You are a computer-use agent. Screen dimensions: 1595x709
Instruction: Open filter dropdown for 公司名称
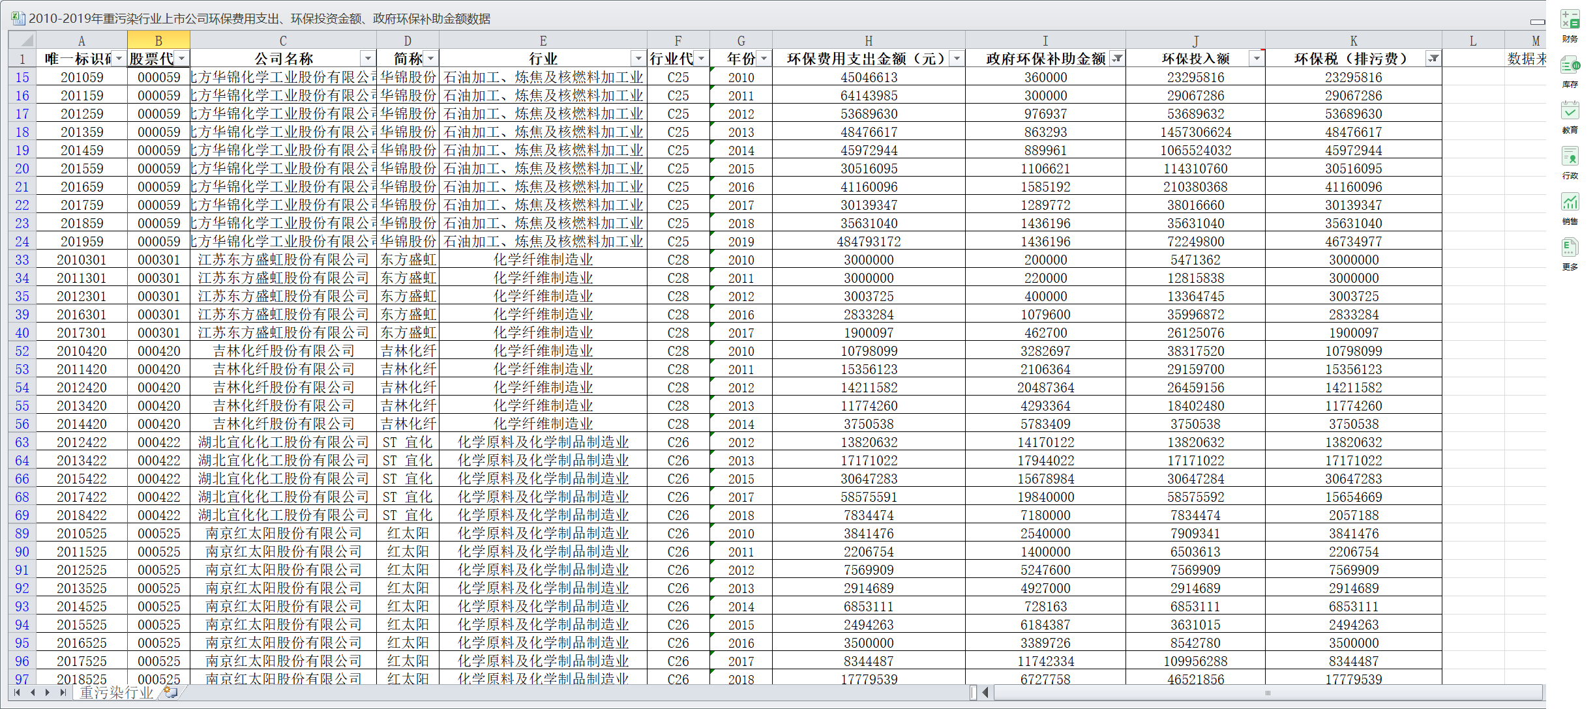[x=368, y=59]
